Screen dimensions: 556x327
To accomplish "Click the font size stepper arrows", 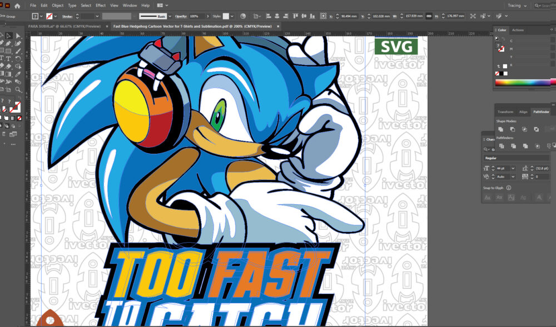I will coord(493,168).
